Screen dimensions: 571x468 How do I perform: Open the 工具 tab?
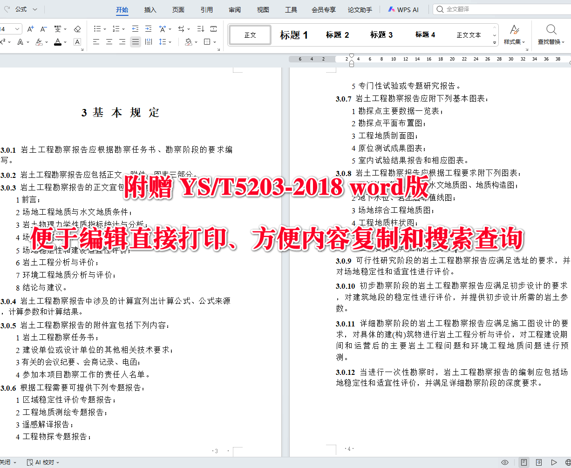pyautogui.click(x=291, y=10)
